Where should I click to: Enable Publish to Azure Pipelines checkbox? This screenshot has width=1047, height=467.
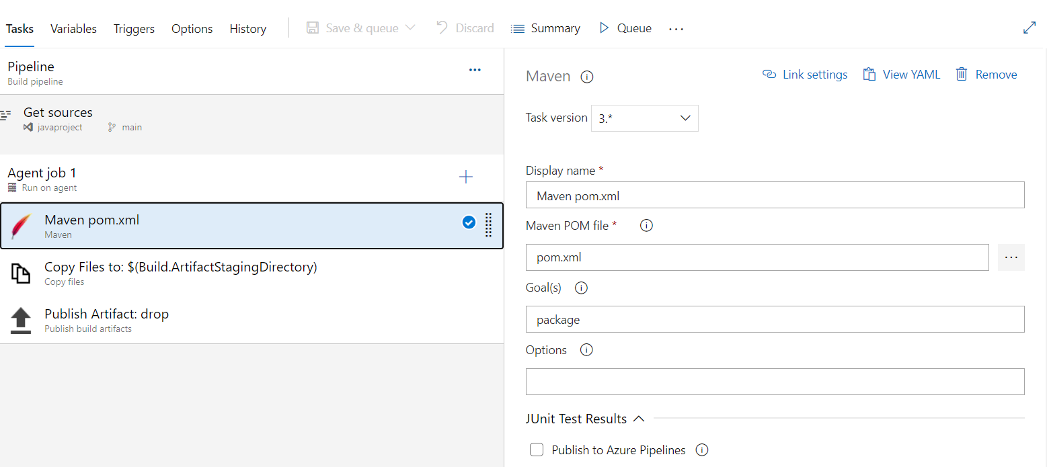[x=537, y=450]
